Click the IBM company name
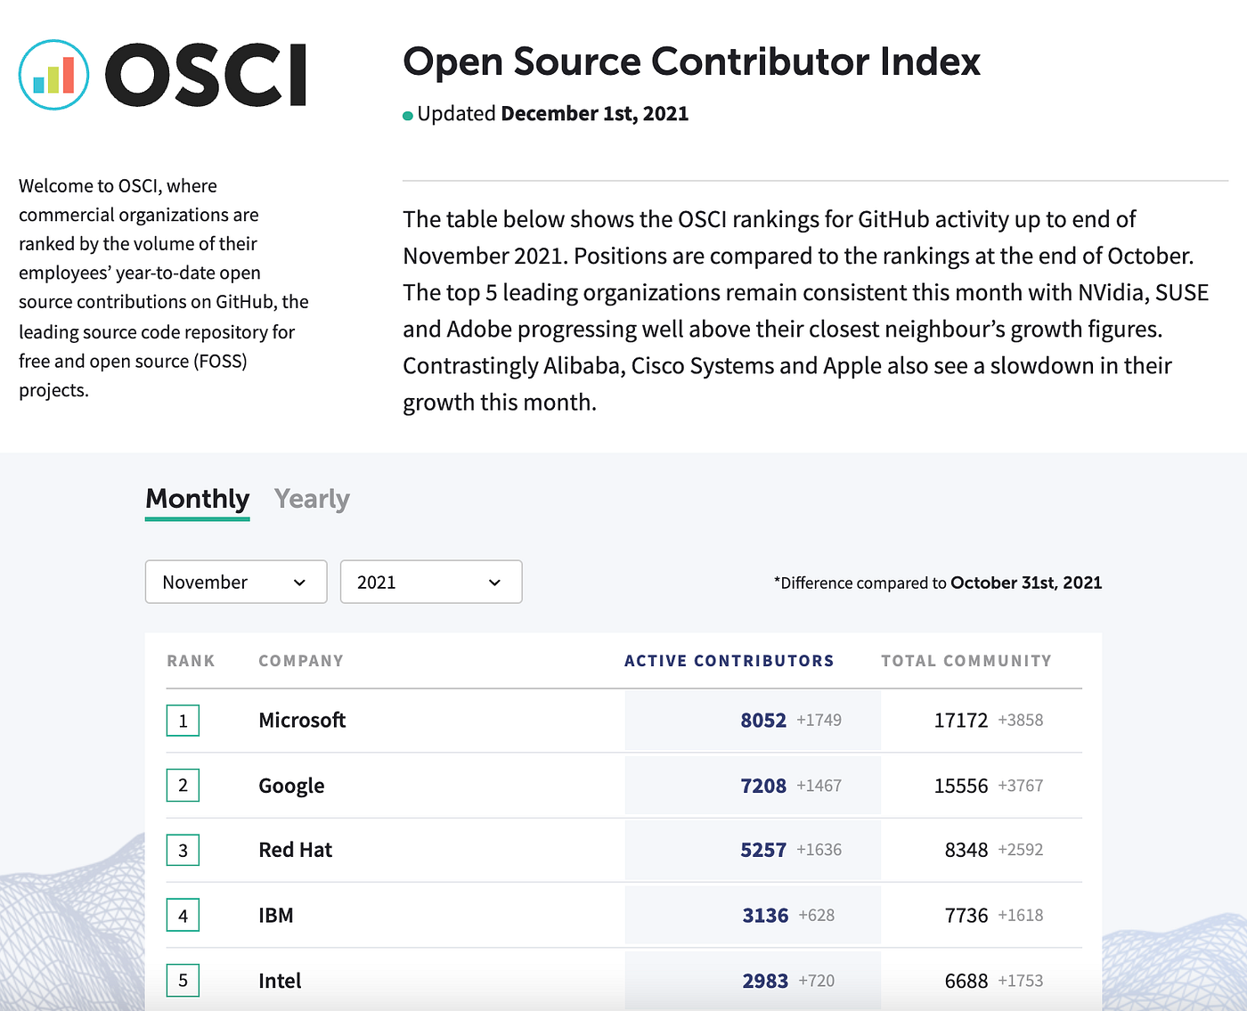Image resolution: width=1247 pixels, height=1011 pixels. click(275, 916)
